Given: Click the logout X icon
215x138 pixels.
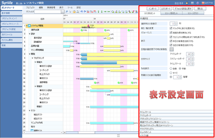Looking at the screenshot, I should pos(203,3).
